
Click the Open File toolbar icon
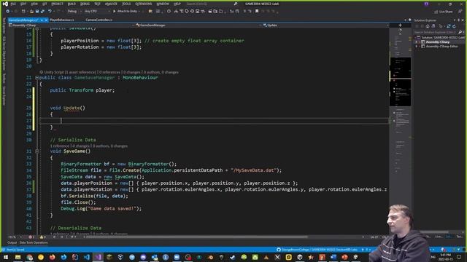pos(31,12)
